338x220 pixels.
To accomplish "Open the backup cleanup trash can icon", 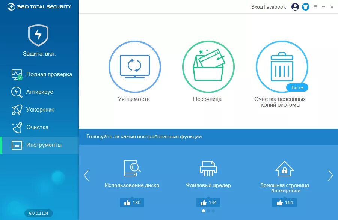I will (282, 67).
